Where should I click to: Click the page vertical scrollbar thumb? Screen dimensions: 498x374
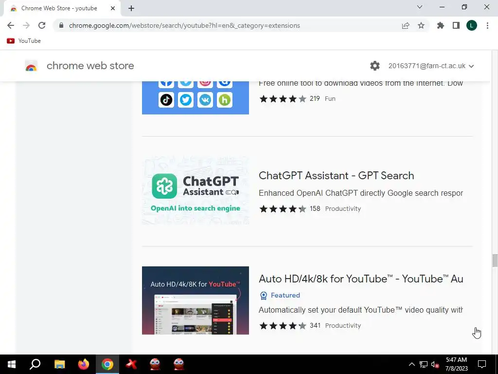tap(495, 261)
